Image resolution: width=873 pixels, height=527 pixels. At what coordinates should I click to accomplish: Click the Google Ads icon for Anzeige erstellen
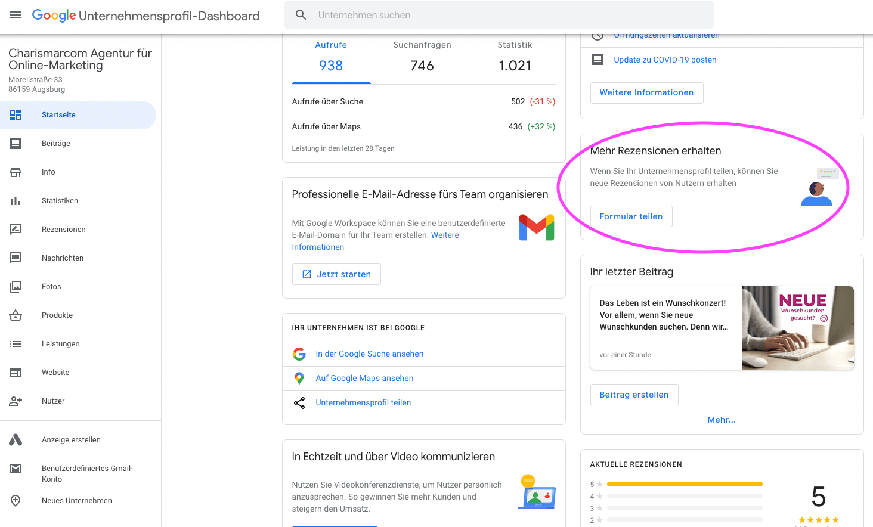(16, 440)
